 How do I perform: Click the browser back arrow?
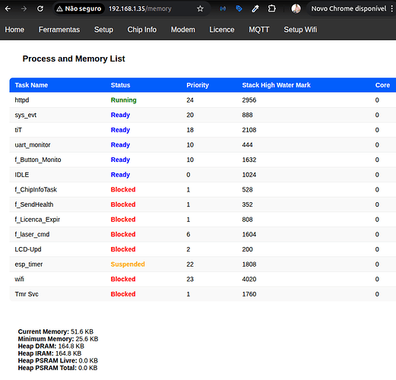pyautogui.click(x=8, y=9)
